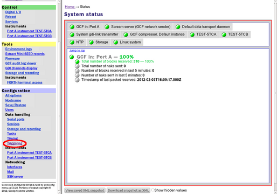Viewport: 277px width, 194px height.
Task: Open Port A instrument TEST-5TCA under Configuration
Action: 30,153
